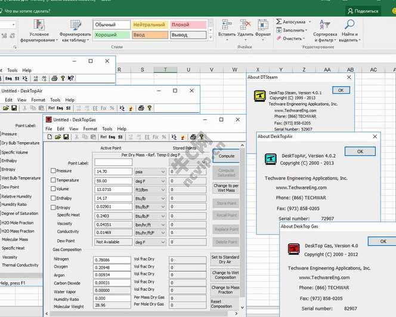Image resolution: width=396 pixels, height=317 pixels.
Task: Click Change to per Wet Mass button
Action: click(x=226, y=188)
